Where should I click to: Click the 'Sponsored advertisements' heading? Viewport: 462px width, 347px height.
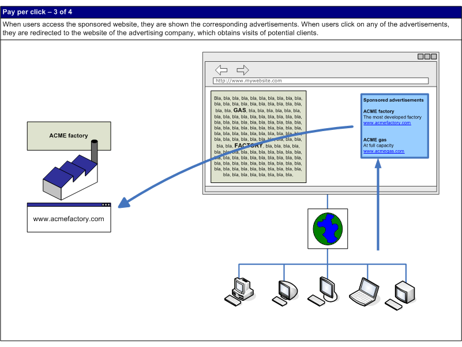pyautogui.click(x=393, y=100)
